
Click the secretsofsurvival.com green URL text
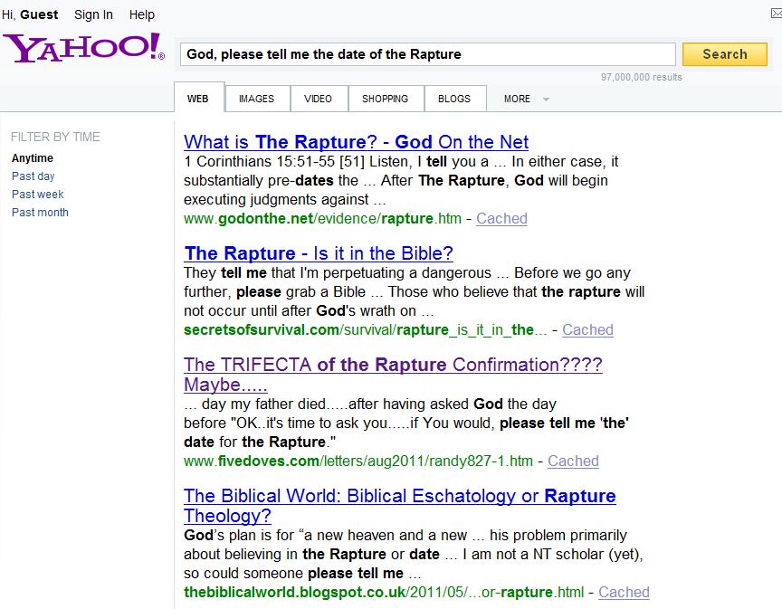click(365, 329)
